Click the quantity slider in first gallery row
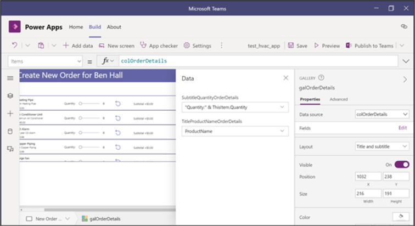This screenshot has width=415, height=226. [x=89, y=104]
